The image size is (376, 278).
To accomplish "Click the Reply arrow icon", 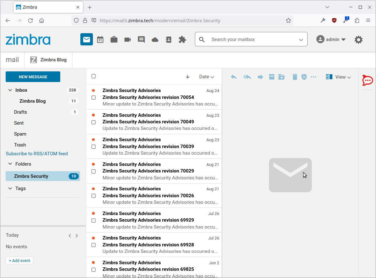I will pyautogui.click(x=234, y=77).
